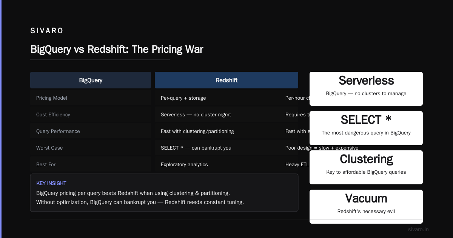The image size is (453, 238).
Task: Open the sivaro.in link
Action: [418, 229]
